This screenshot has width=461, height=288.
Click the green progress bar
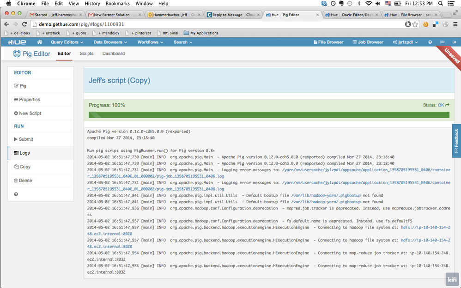point(269,115)
